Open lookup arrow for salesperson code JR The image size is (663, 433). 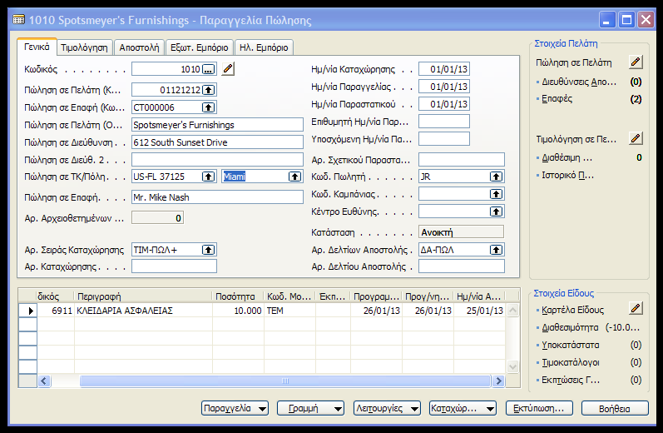click(x=496, y=177)
